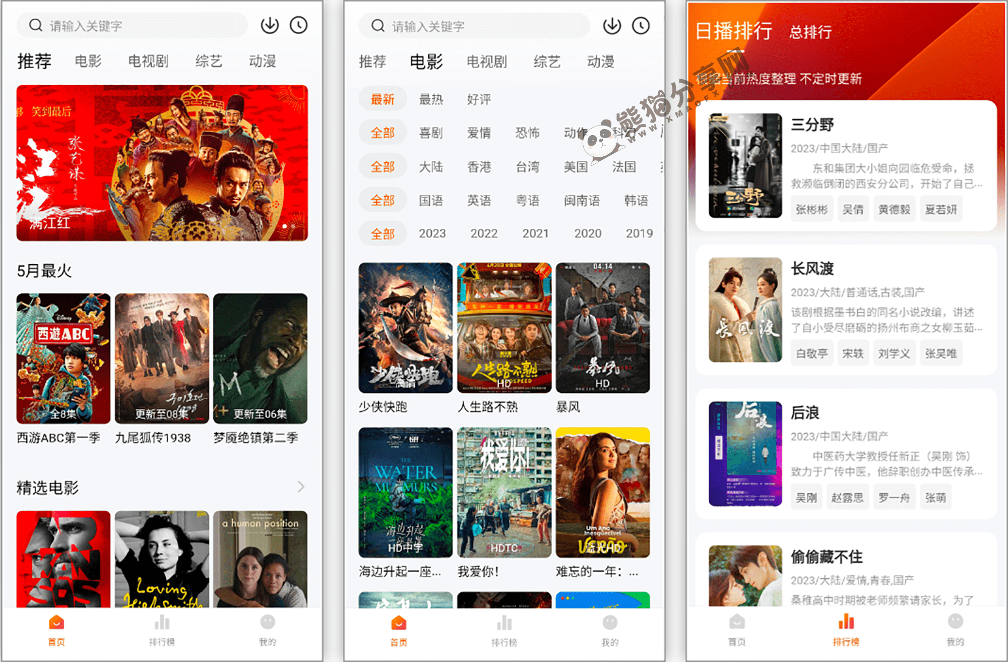Open downloads icon in left screen header
Viewport: 1008px width, 662px height.
270,25
